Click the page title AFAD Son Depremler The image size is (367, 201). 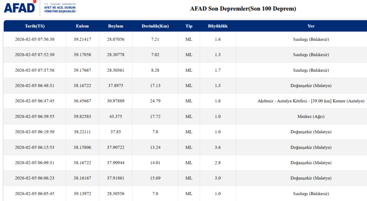pyautogui.click(x=243, y=9)
